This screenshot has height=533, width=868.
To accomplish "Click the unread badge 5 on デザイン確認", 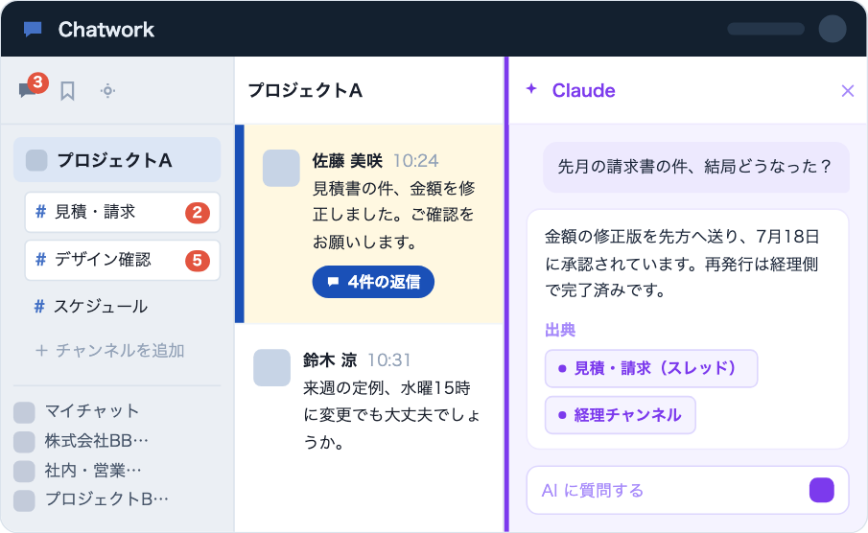I will click(x=197, y=260).
